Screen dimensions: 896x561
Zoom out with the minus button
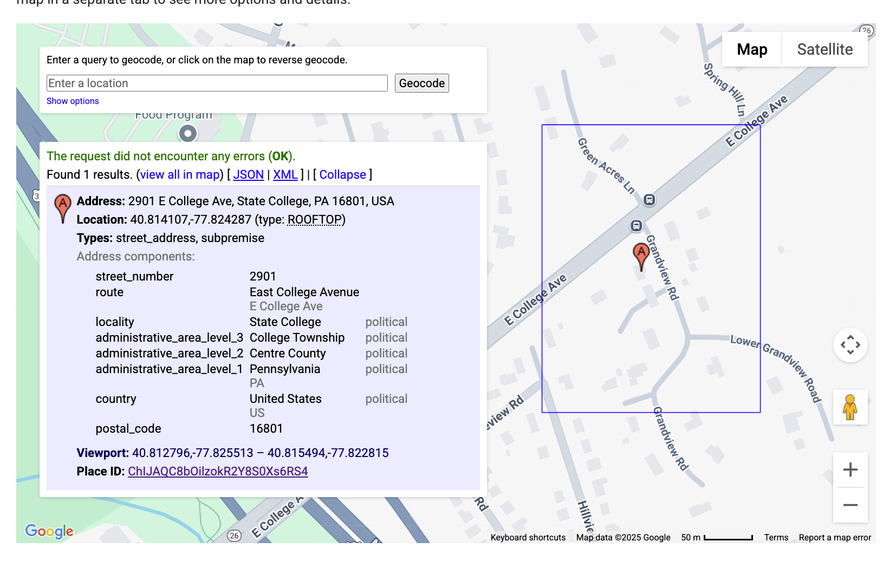(850, 505)
